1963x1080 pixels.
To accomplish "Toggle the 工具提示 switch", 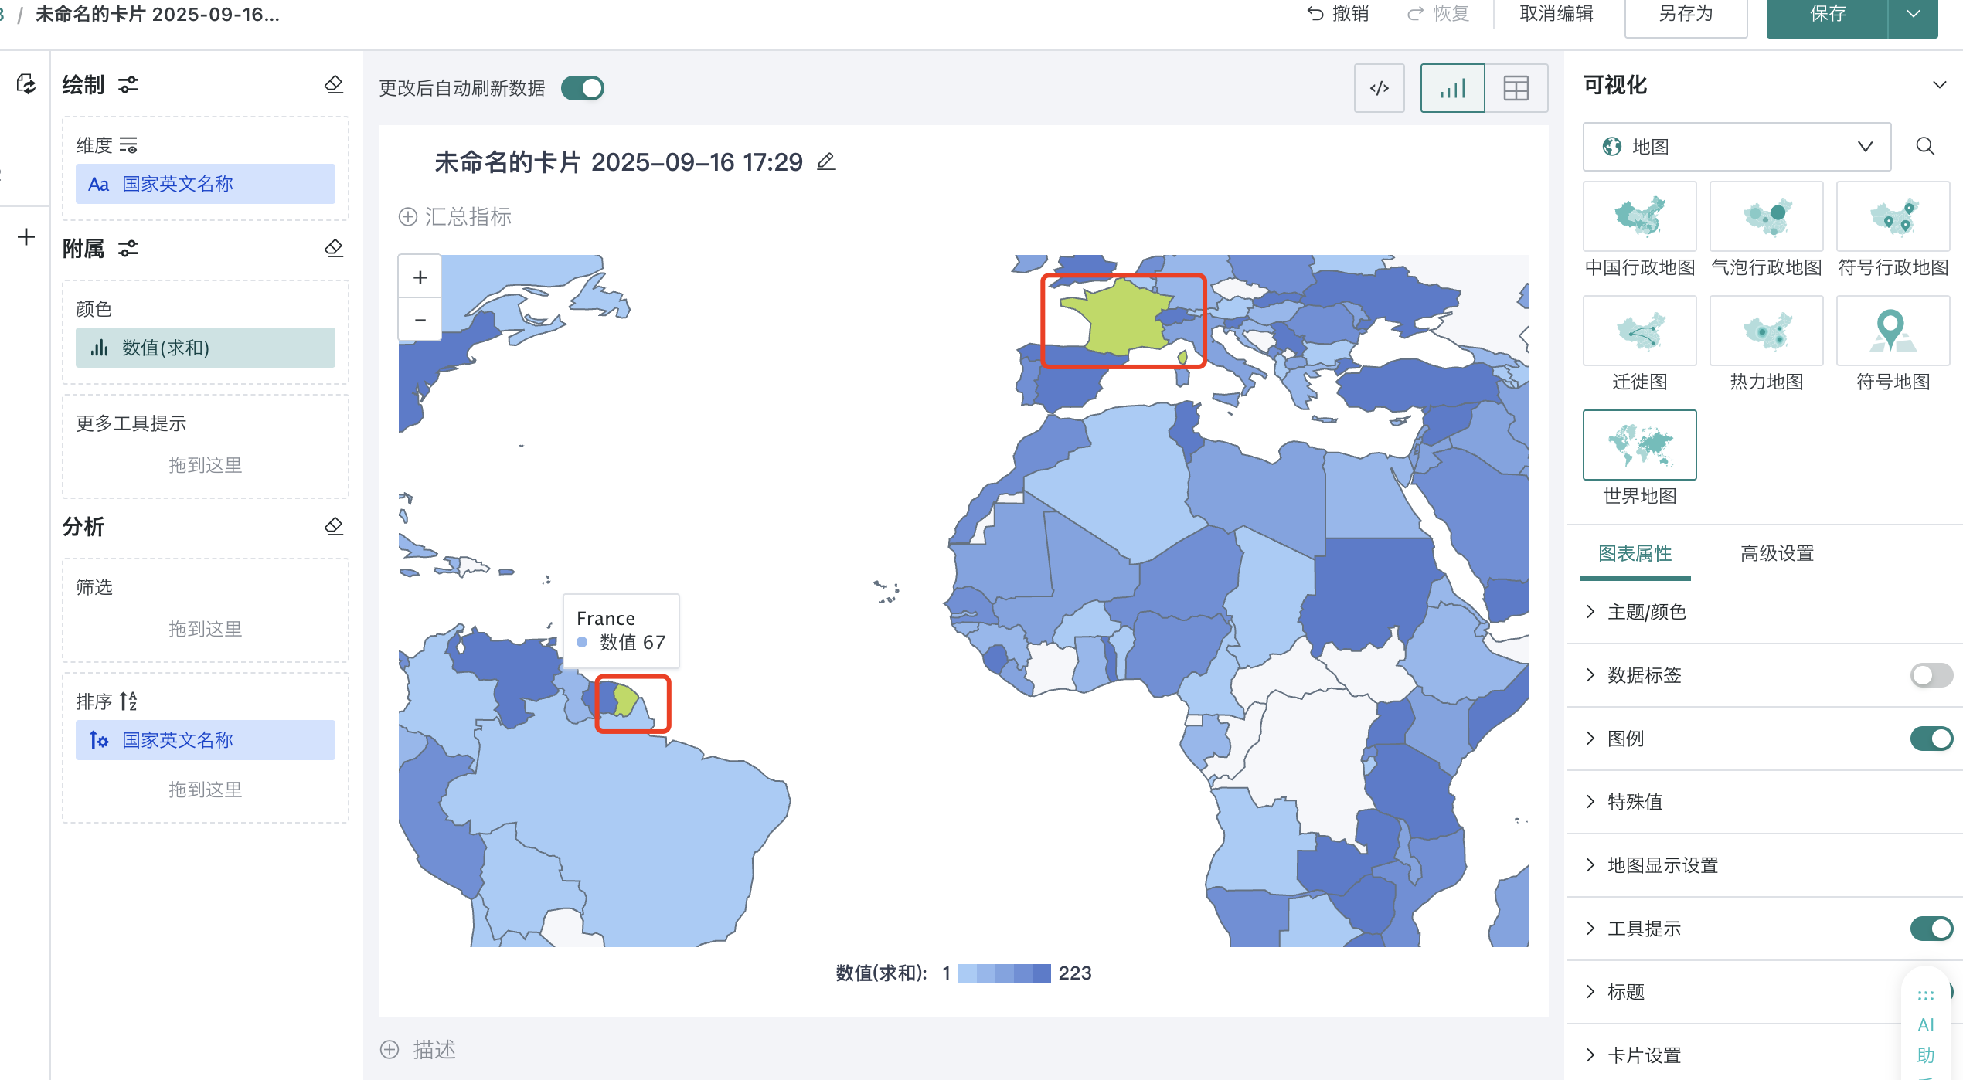I will click(1931, 929).
